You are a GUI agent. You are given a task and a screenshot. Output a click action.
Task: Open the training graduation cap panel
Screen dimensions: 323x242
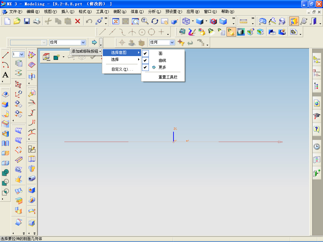[x=317, y=116]
